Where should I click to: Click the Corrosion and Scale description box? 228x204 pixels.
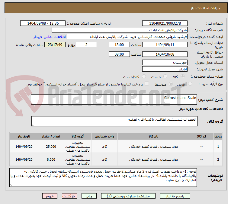[114, 100]
